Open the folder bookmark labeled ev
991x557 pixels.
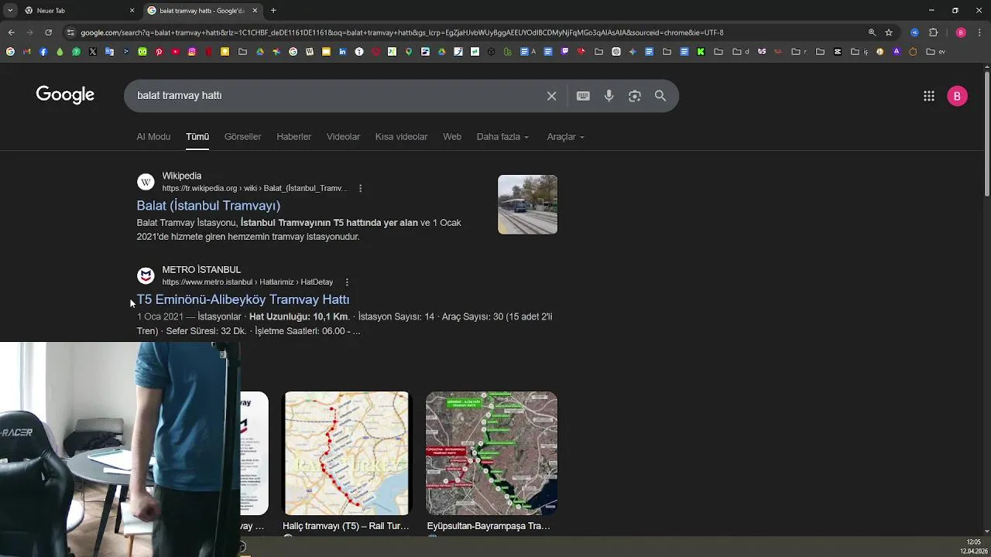tap(938, 52)
